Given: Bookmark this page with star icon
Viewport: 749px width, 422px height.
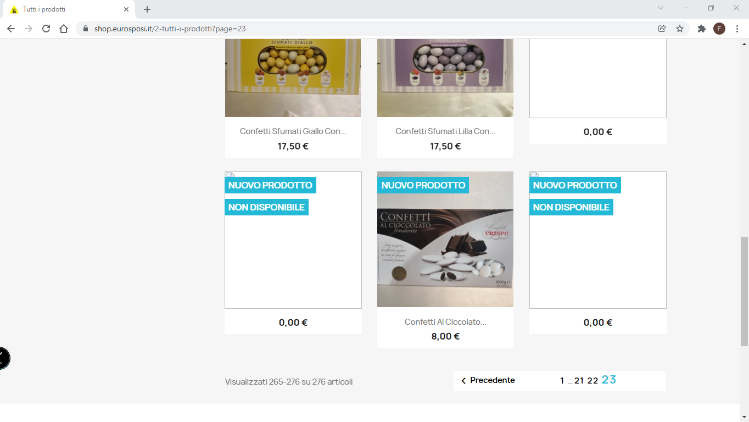Looking at the screenshot, I should (x=680, y=29).
